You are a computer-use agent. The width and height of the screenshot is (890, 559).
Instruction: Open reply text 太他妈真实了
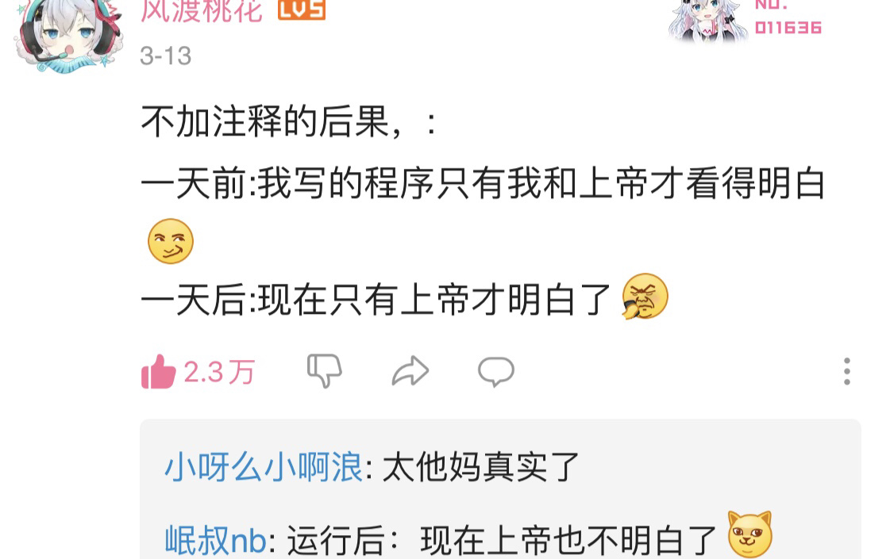tap(481, 467)
